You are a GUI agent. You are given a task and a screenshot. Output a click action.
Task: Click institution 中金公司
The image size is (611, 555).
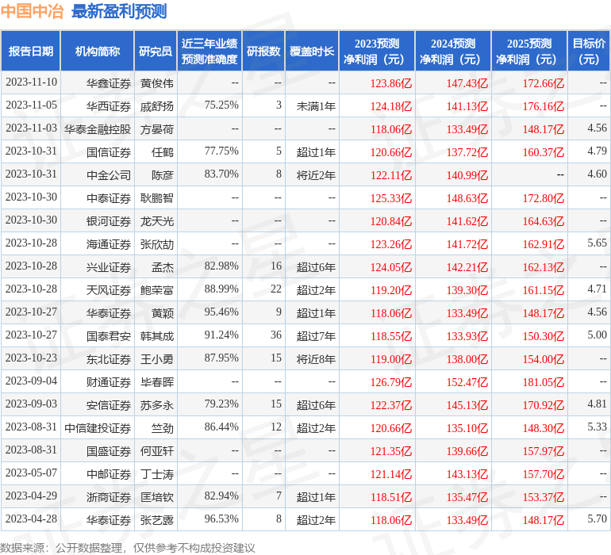(x=109, y=175)
